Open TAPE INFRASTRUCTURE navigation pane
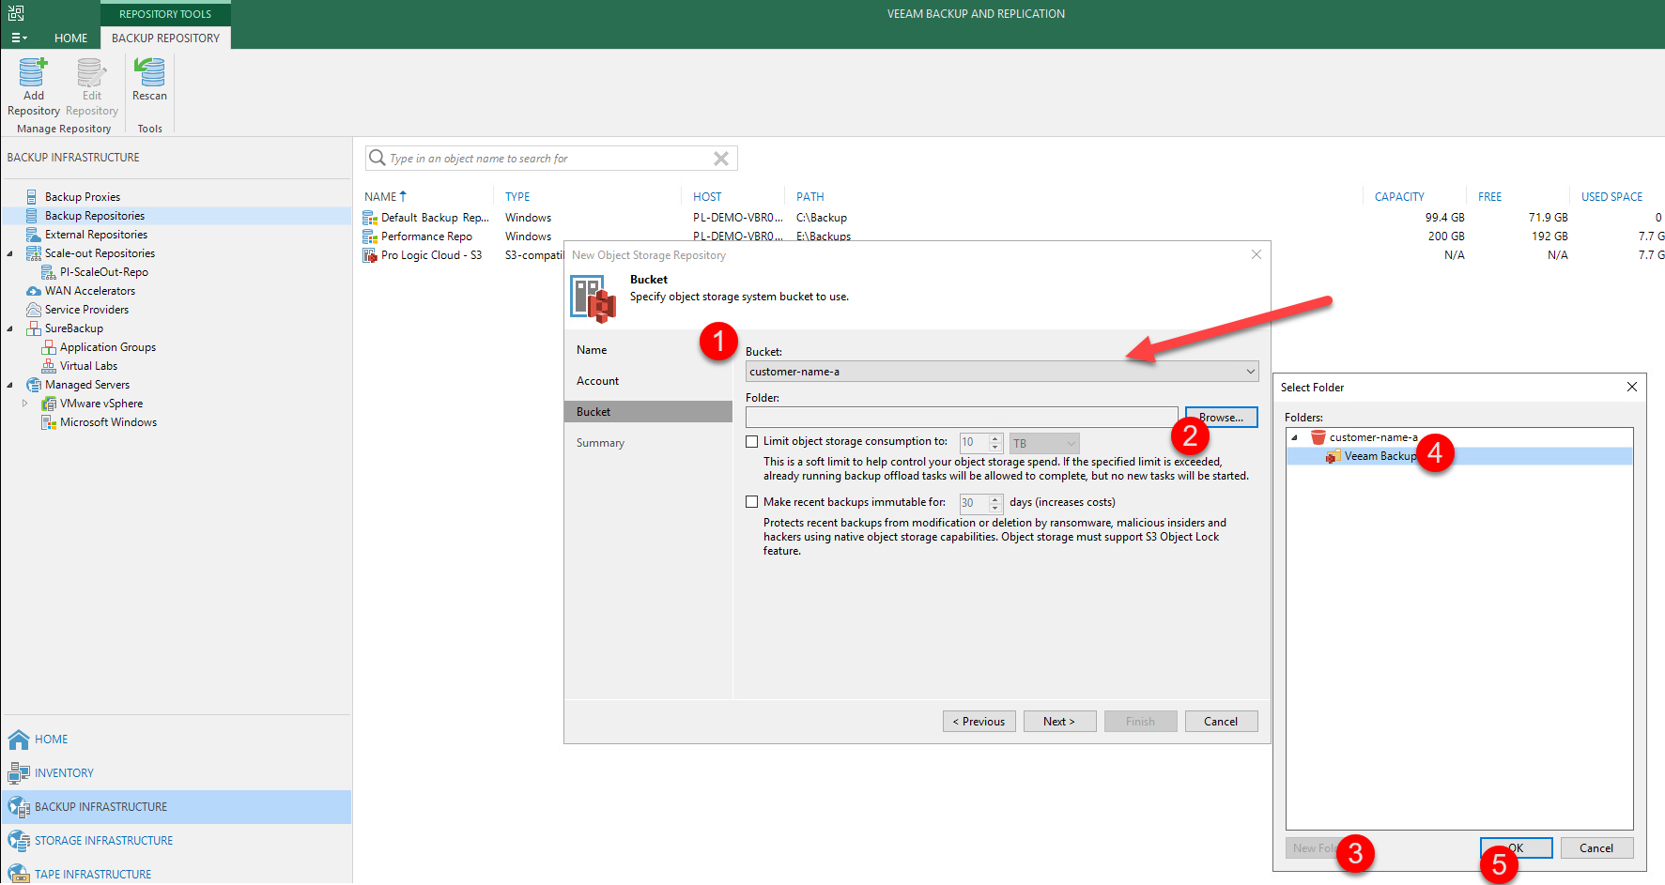Screen dimensions: 1665x885 (x=177, y=873)
